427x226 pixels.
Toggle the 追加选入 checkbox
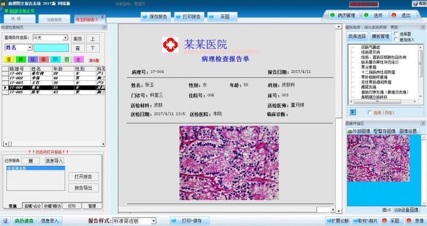(x=396, y=39)
